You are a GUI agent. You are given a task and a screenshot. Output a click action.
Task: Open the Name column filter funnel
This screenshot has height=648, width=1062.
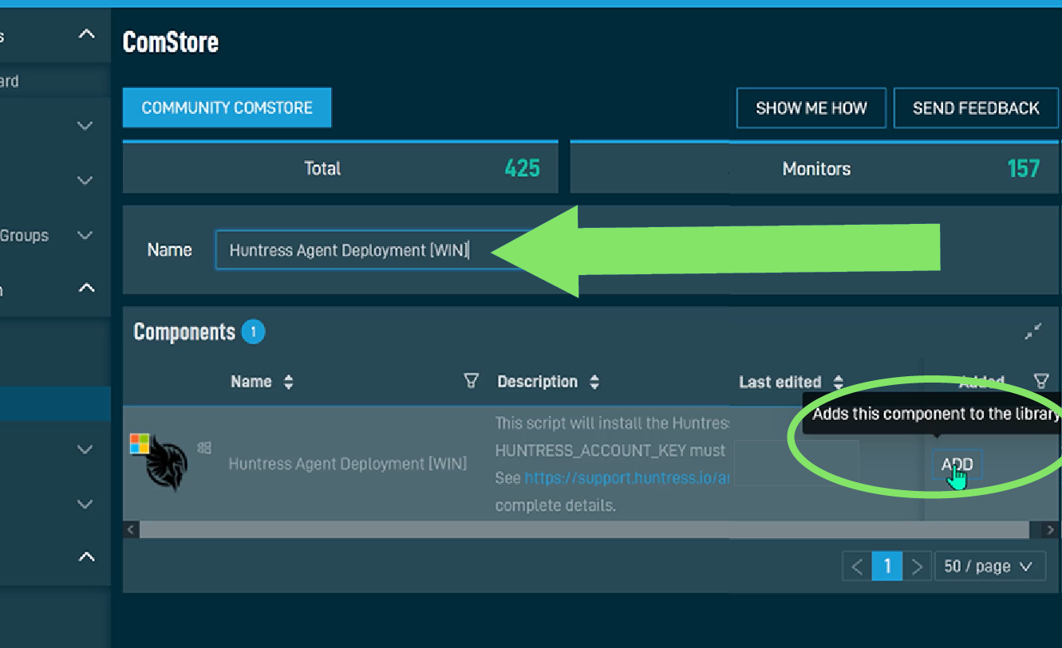pyautogui.click(x=471, y=381)
